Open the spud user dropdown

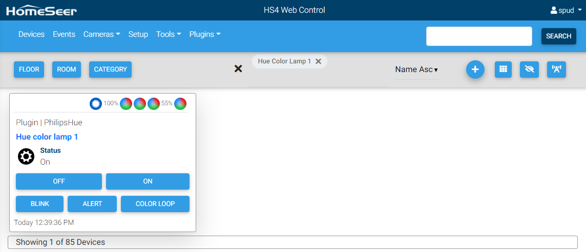pyautogui.click(x=566, y=10)
